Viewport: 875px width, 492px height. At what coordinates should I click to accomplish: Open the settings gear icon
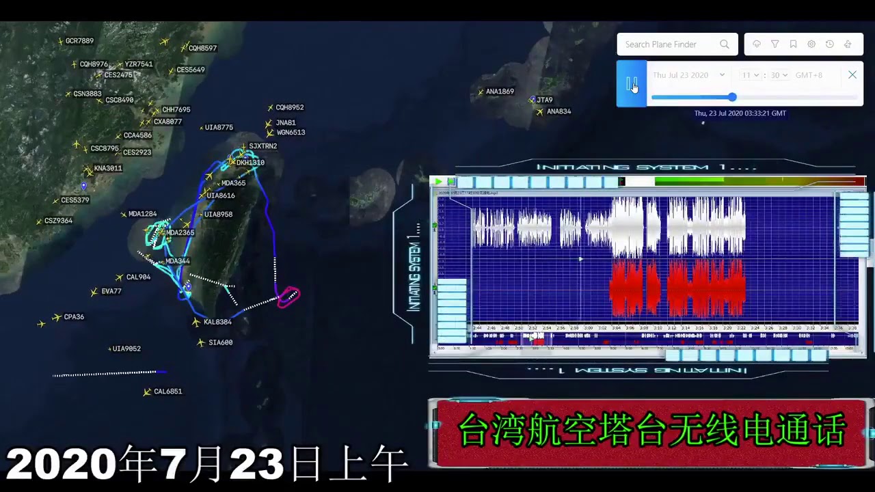(811, 44)
